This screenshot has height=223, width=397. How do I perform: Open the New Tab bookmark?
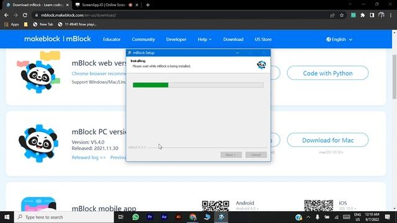click(x=43, y=24)
